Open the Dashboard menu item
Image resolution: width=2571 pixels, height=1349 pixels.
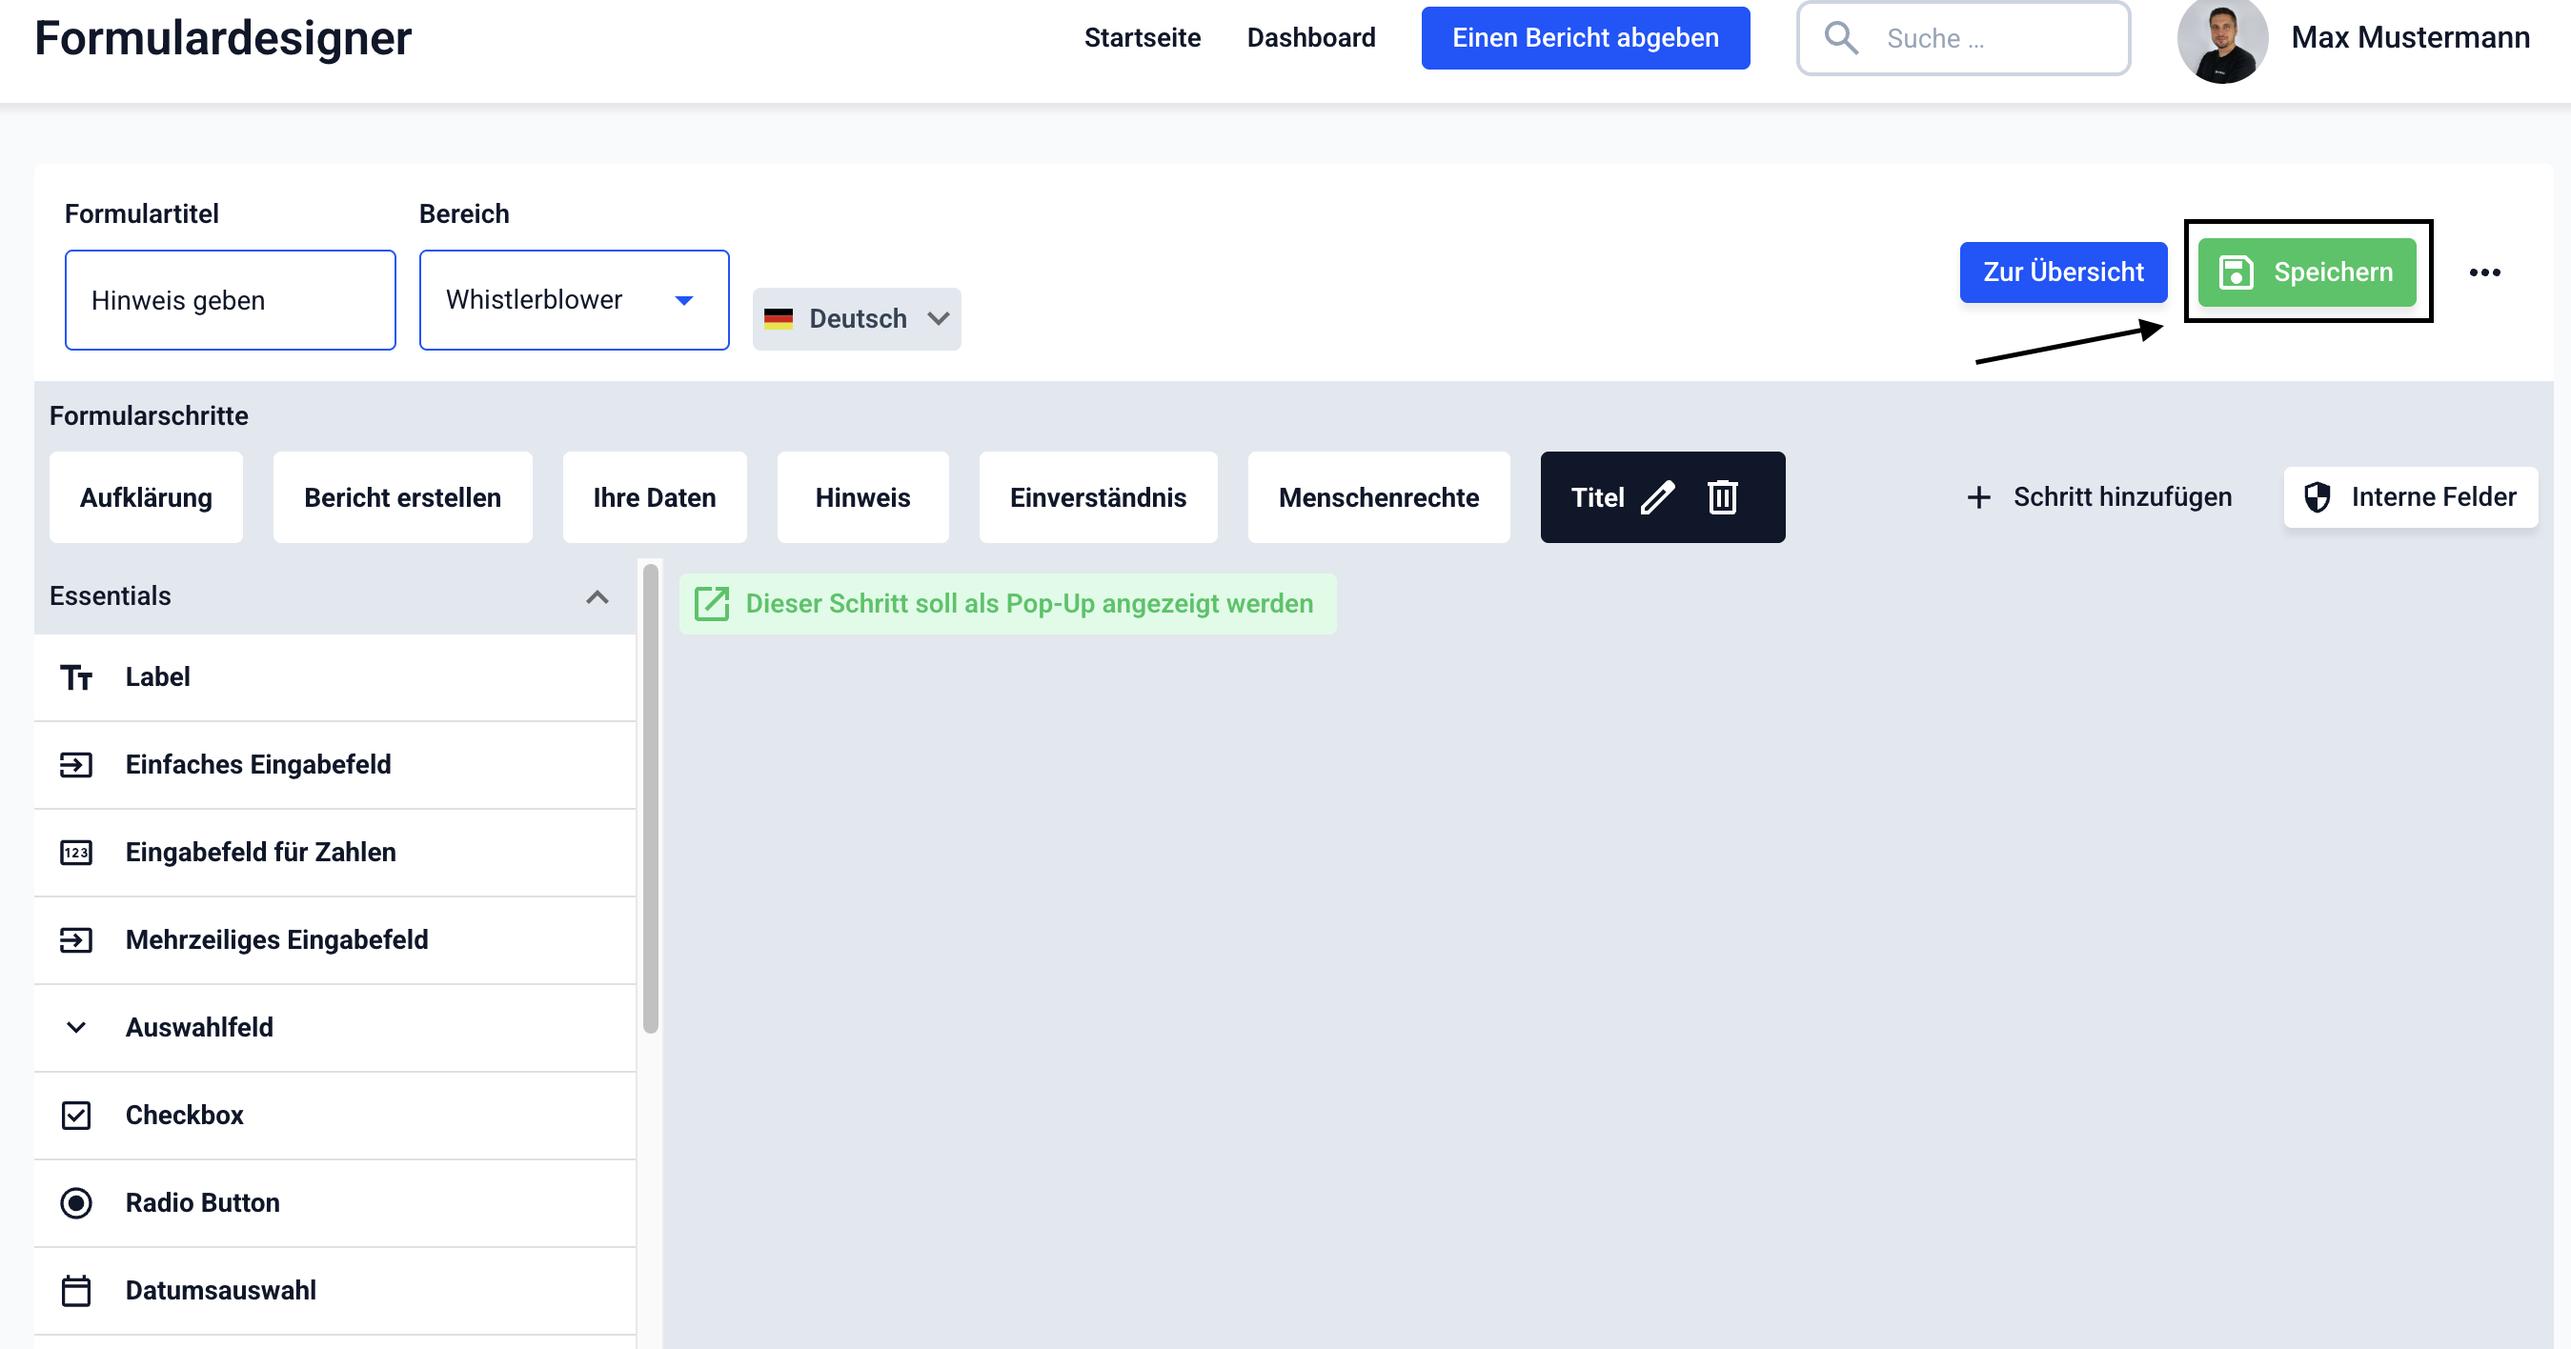coord(1310,38)
